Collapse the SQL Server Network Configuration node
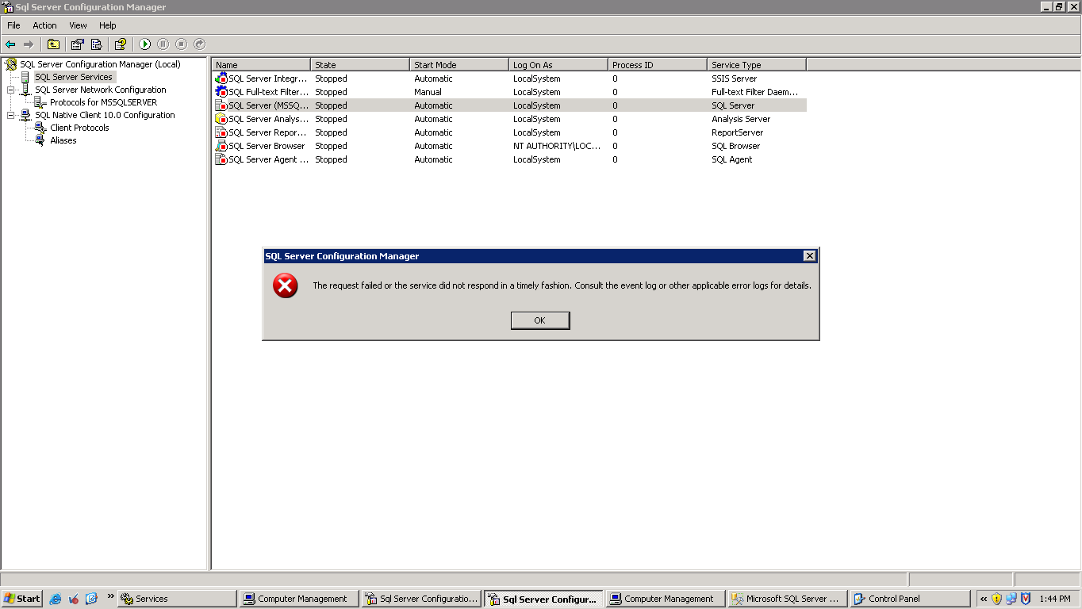The image size is (1082, 609). tap(11, 90)
